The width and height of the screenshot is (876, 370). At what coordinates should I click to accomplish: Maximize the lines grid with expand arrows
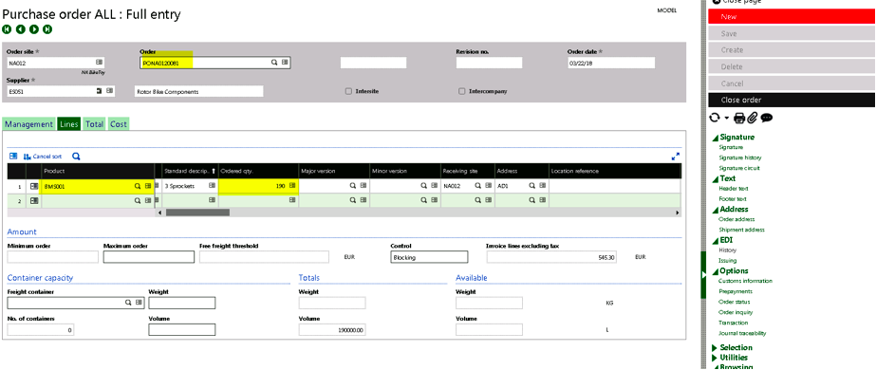[x=676, y=157]
